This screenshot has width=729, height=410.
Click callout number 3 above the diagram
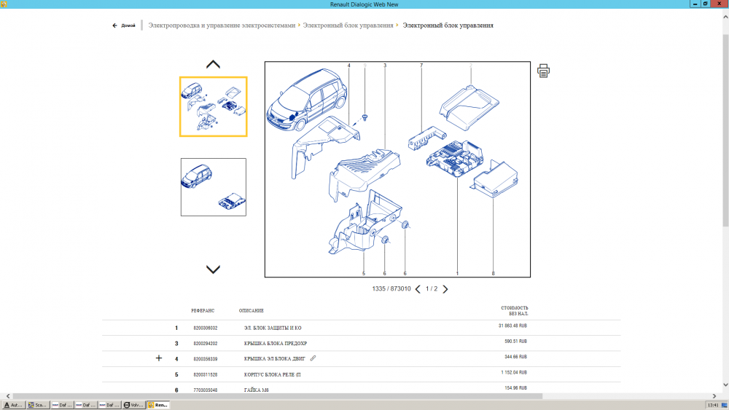[385, 66]
